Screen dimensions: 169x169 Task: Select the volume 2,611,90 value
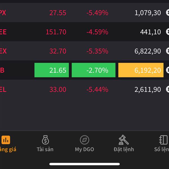tap(148, 90)
